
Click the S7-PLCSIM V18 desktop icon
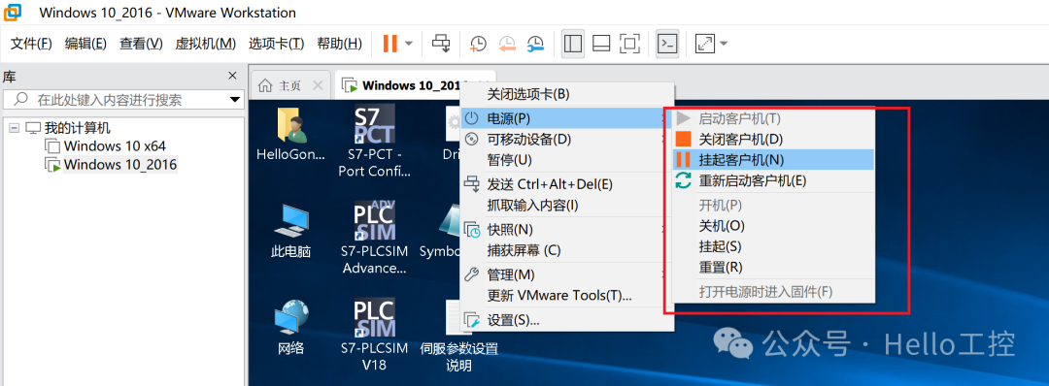pyautogui.click(x=375, y=334)
